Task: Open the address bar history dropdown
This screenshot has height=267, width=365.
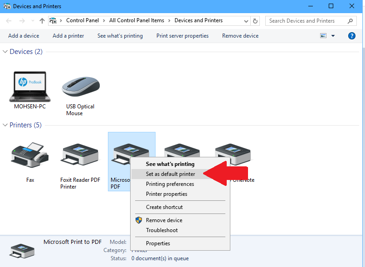Action: coord(246,21)
